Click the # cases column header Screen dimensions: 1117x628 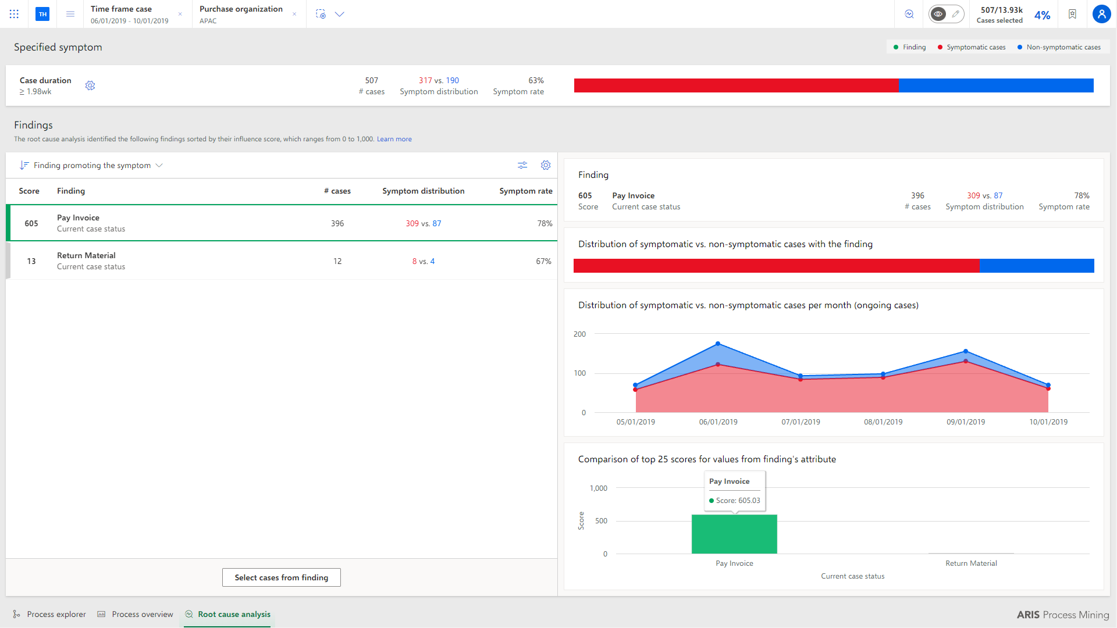(x=337, y=191)
